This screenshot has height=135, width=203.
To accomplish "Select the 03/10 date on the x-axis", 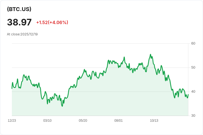I will pyautogui.click(x=47, y=121).
